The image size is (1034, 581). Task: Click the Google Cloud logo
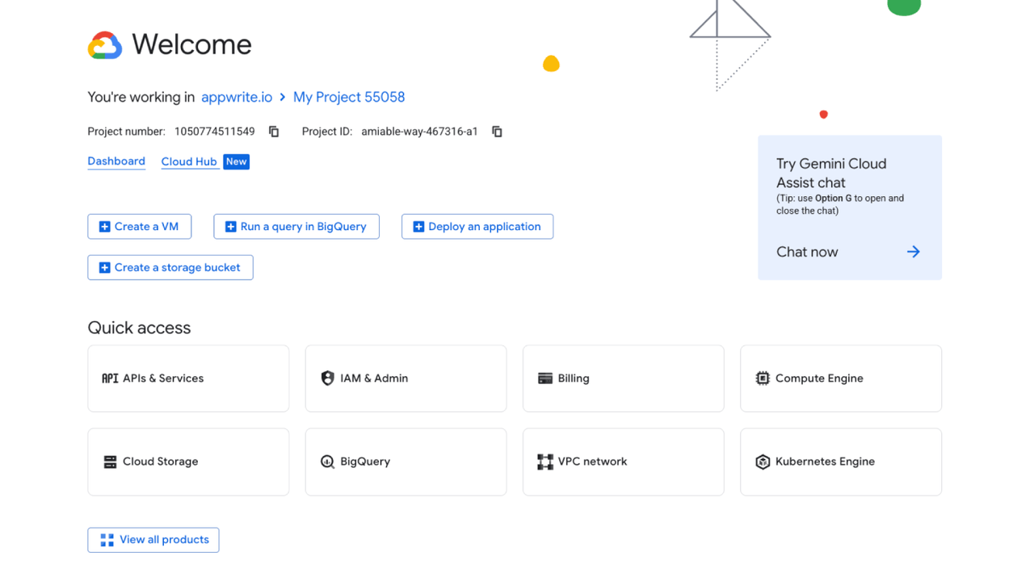click(103, 44)
